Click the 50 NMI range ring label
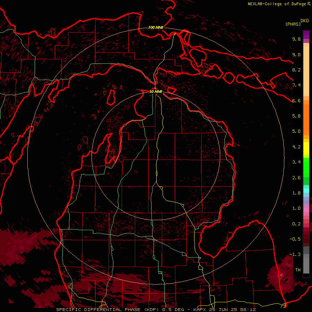 tap(156, 92)
